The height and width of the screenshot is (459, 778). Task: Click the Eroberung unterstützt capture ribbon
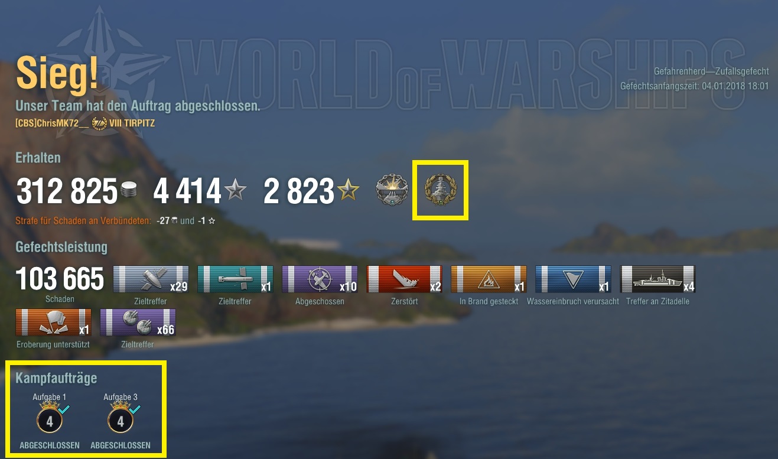click(x=54, y=323)
